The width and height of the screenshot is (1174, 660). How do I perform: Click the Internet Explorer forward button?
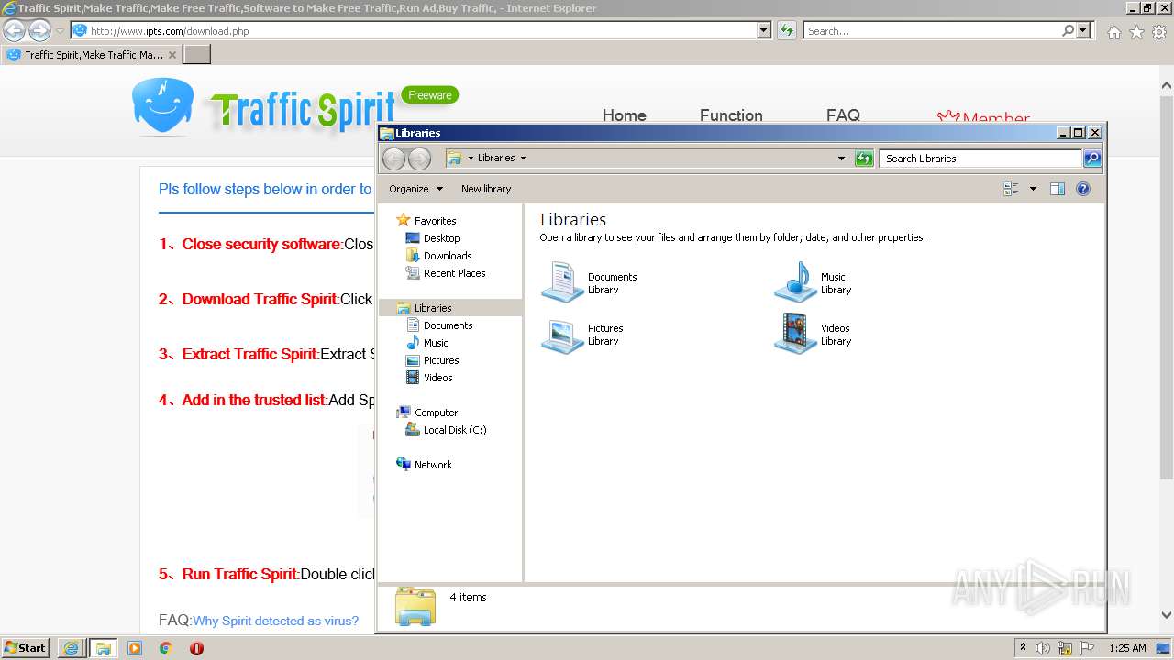[x=39, y=31]
